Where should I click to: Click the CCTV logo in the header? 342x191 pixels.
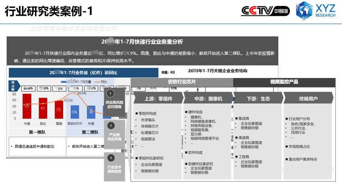(265, 11)
